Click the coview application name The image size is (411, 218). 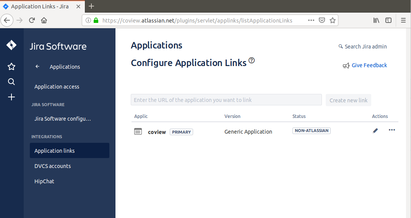coord(157,132)
